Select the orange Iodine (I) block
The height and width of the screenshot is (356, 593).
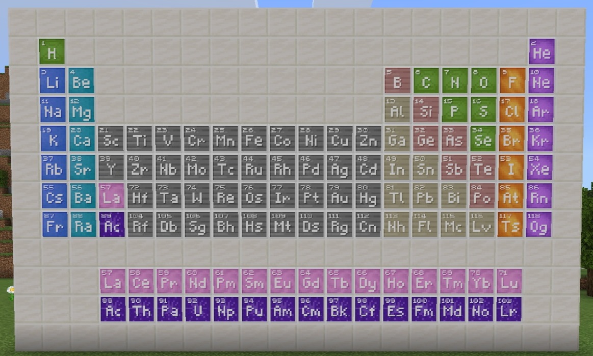click(x=511, y=168)
